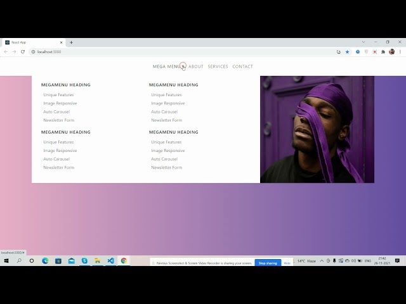The width and height of the screenshot is (406, 304).
Task: Go back using the browser back arrow
Action: click(6, 52)
